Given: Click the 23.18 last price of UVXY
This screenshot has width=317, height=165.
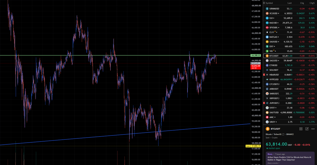Looking at the screenshot, I should pyautogui.click(x=290, y=108).
